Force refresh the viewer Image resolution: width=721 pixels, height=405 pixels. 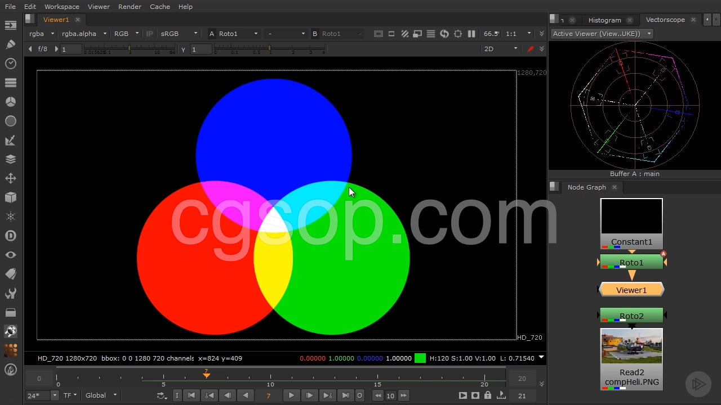(x=444, y=34)
